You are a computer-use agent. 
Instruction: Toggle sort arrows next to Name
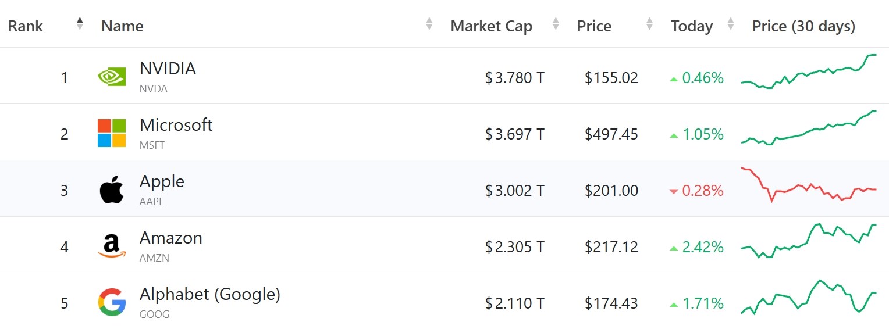[x=429, y=24]
